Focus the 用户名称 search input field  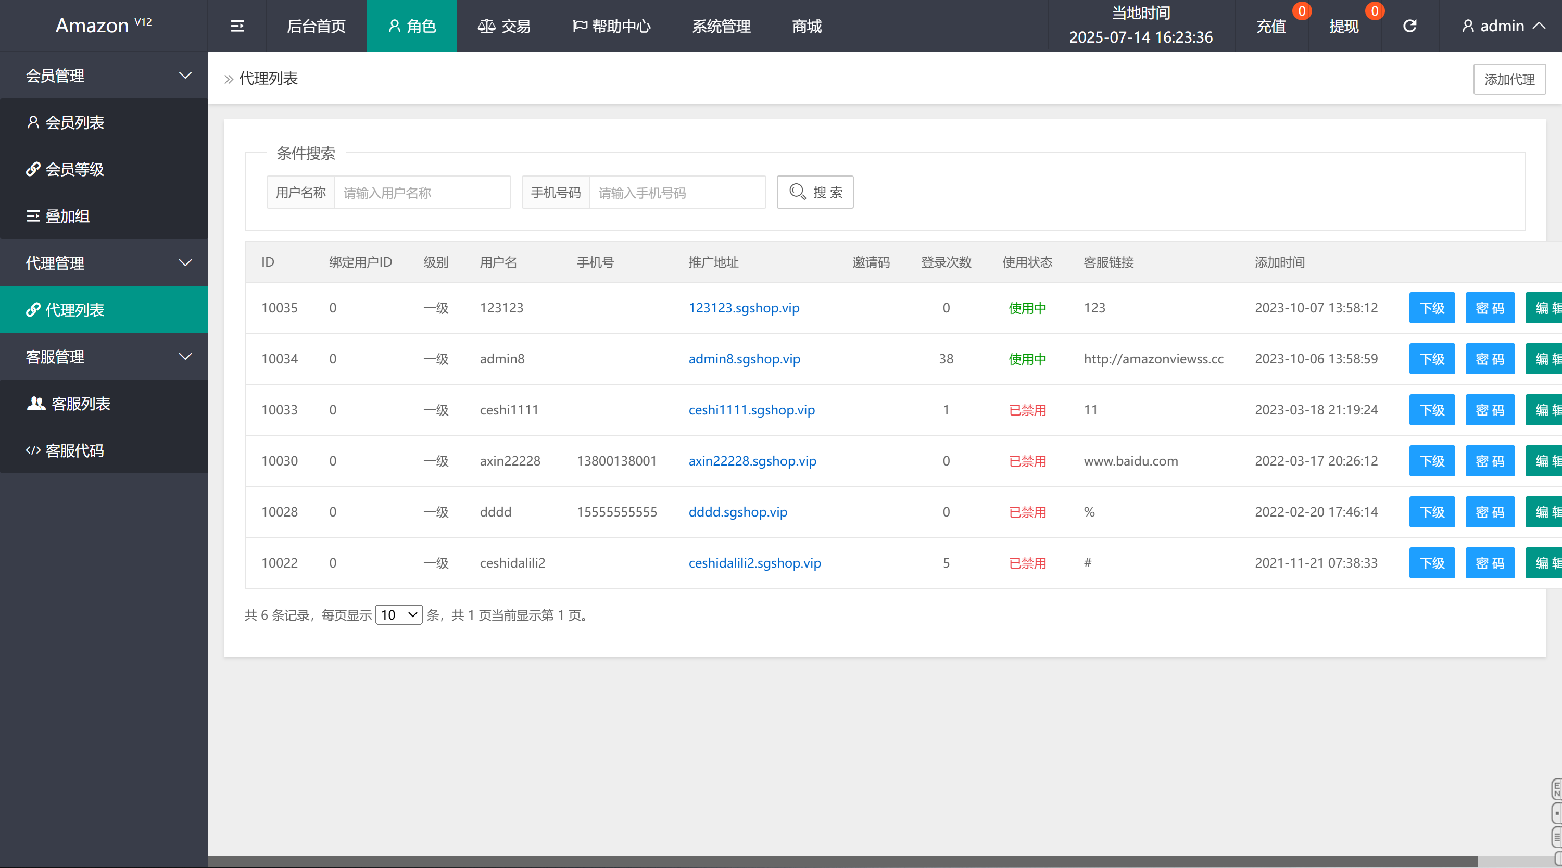422,192
